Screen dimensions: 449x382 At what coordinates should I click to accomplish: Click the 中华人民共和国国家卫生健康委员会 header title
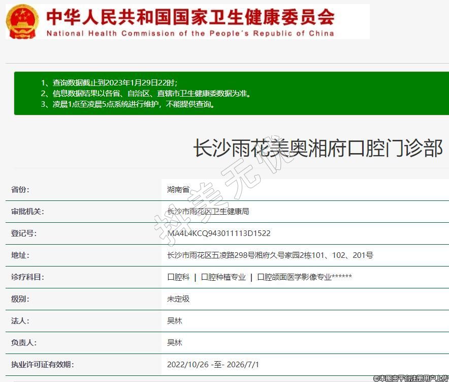[190, 17]
